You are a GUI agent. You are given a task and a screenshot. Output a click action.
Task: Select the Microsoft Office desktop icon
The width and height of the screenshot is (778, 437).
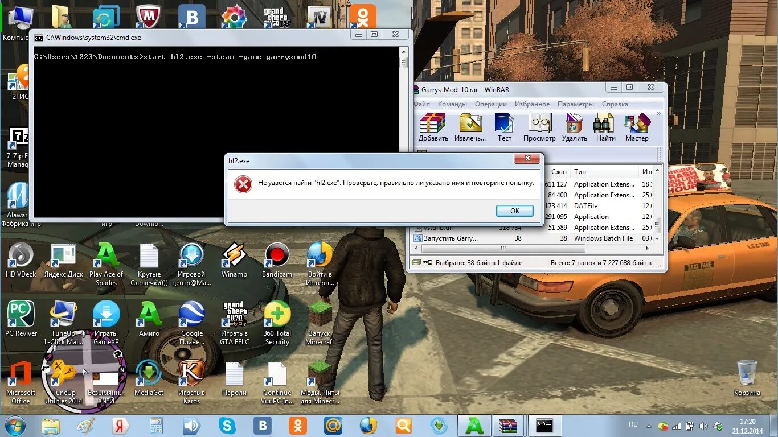pyautogui.click(x=21, y=382)
